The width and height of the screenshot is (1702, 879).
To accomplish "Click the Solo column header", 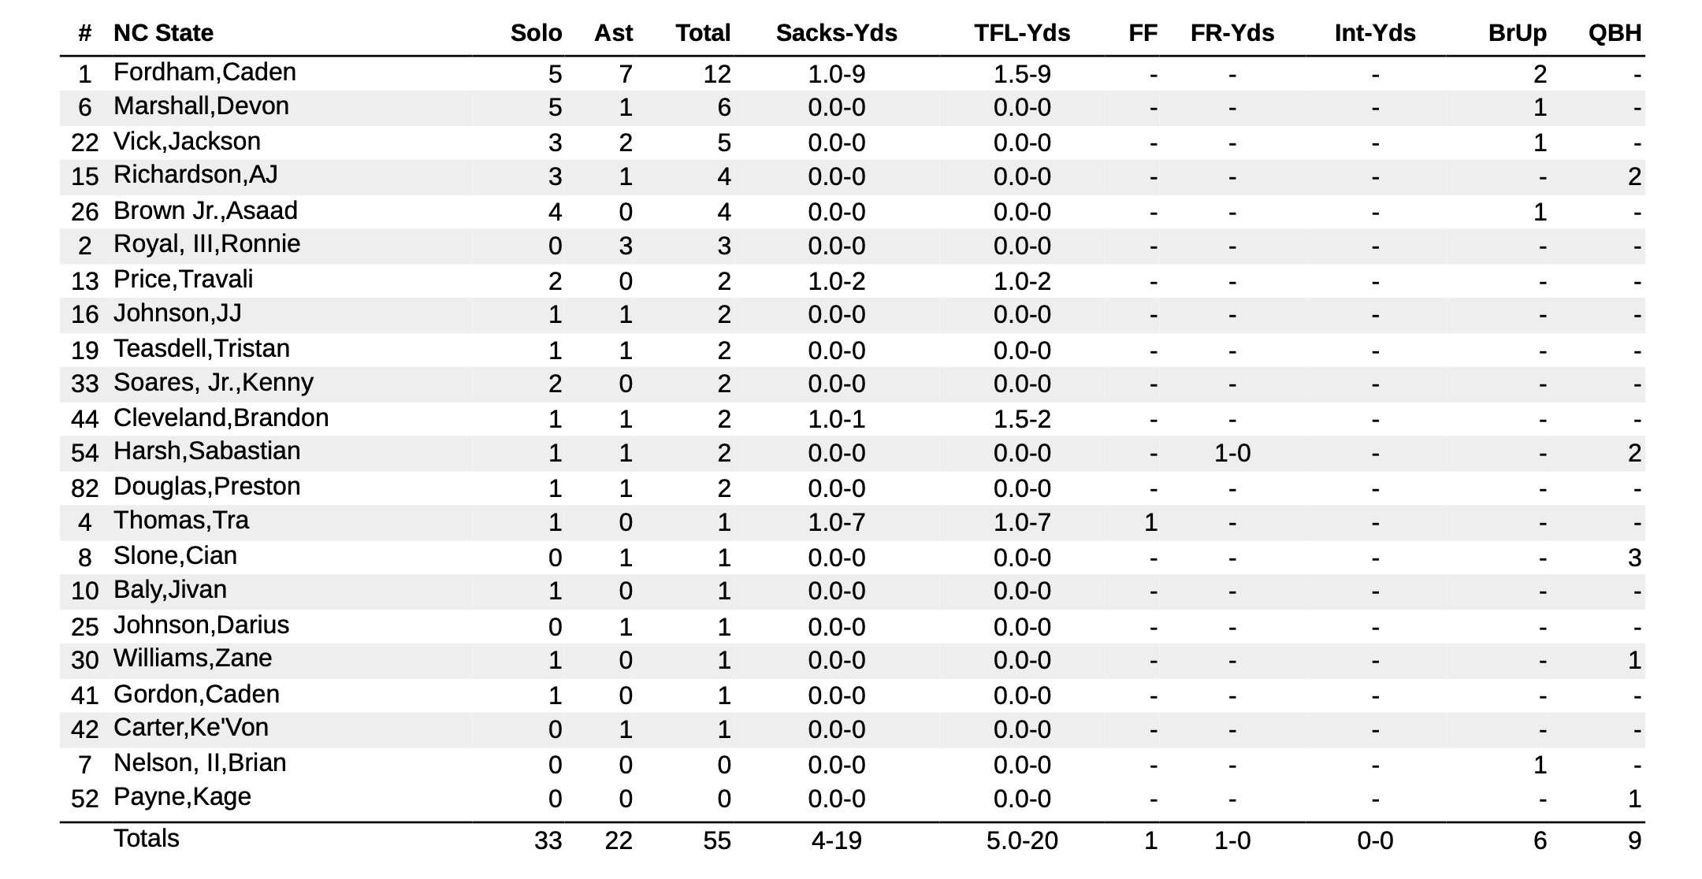I will coord(536,33).
